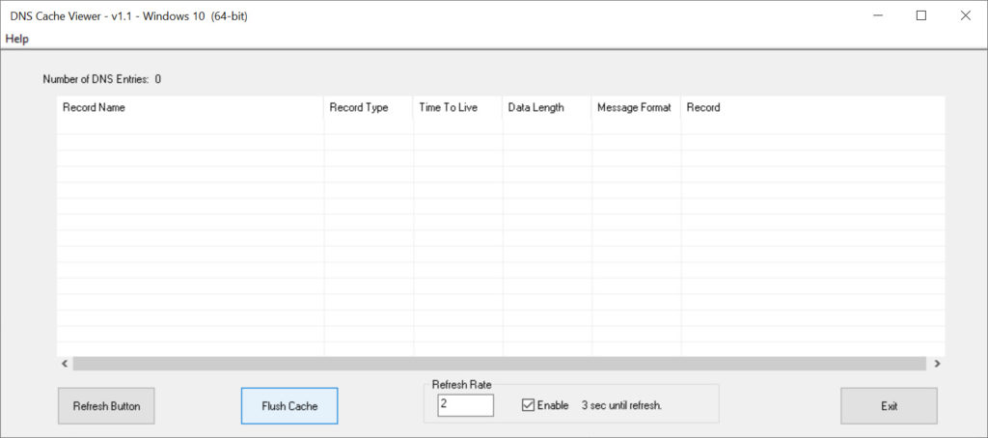Minimize the DNS Cache Viewer window
This screenshot has width=988, height=438.
pos(878,15)
